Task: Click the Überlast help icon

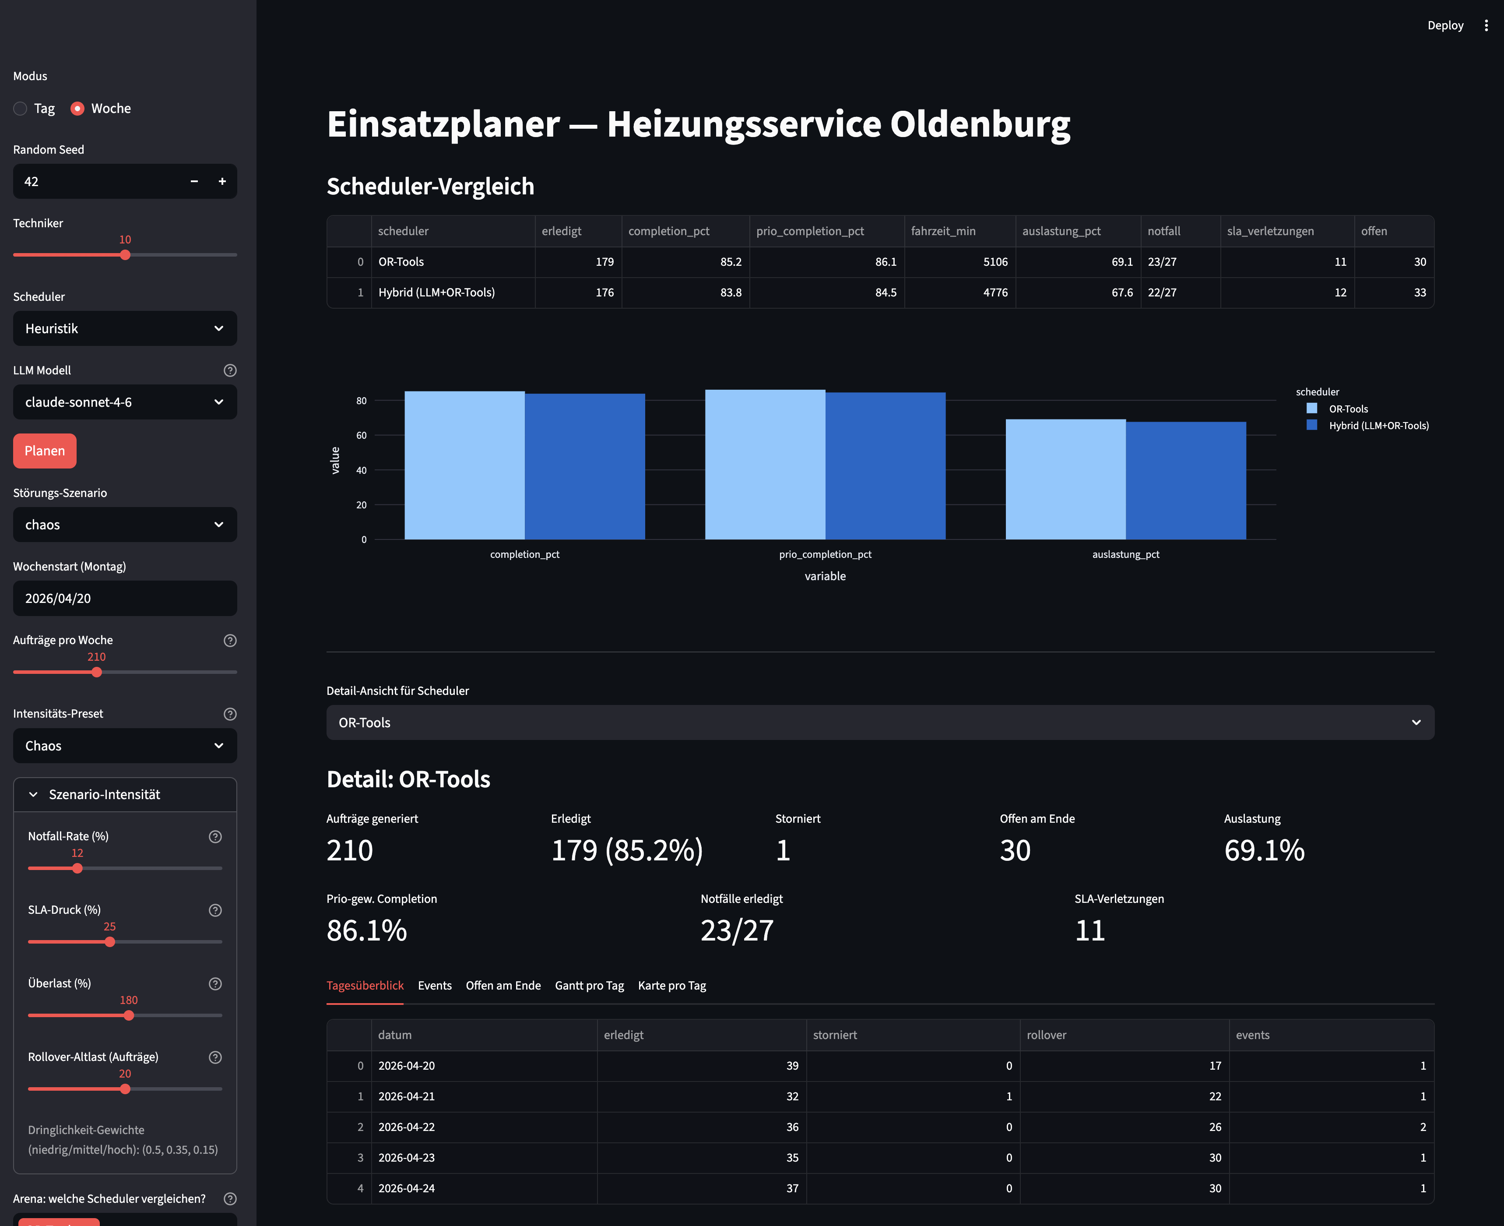Action: click(x=215, y=984)
